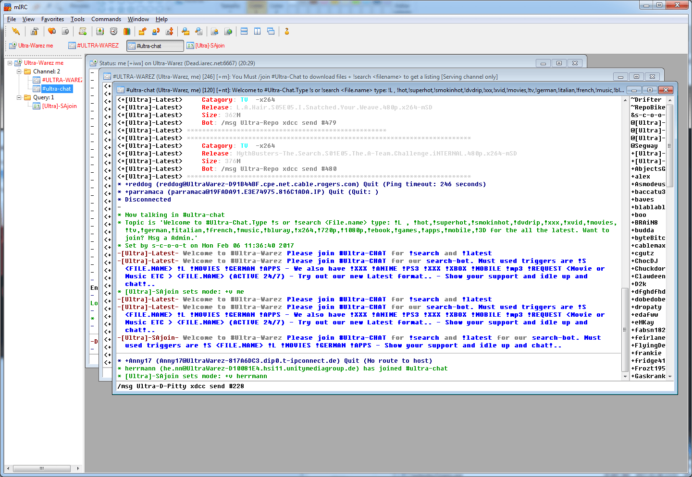Open the Favorites heart icon
Viewport: 692px width, 477px height.
tap(52, 31)
